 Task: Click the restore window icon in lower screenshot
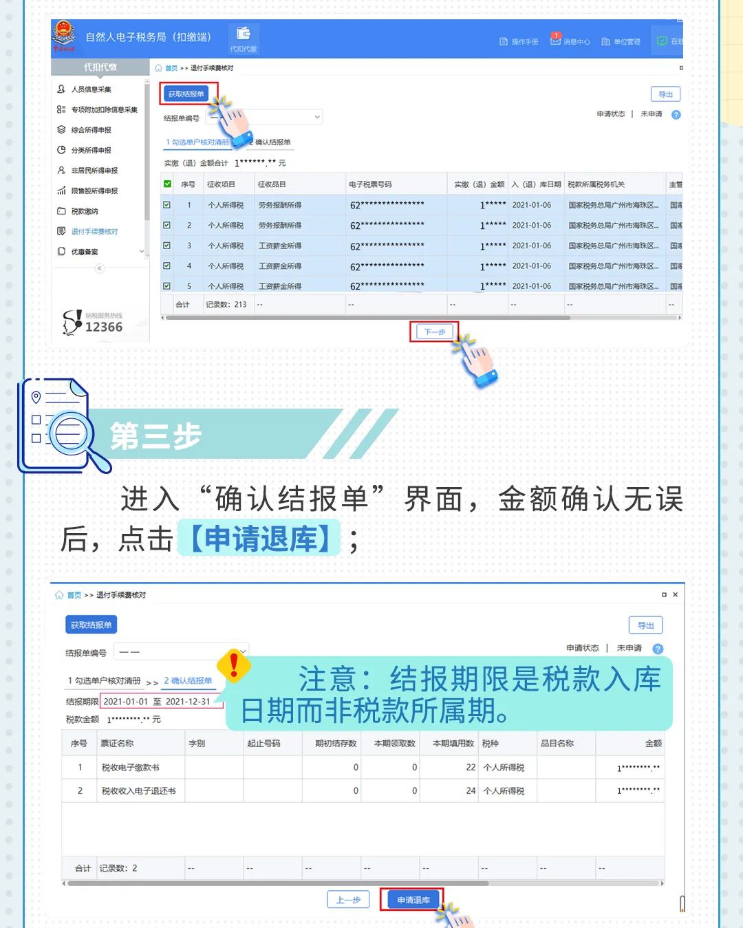(x=664, y=594)
